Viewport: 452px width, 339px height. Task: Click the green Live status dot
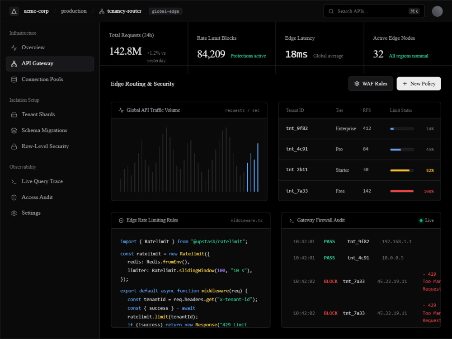click(421, 221)
